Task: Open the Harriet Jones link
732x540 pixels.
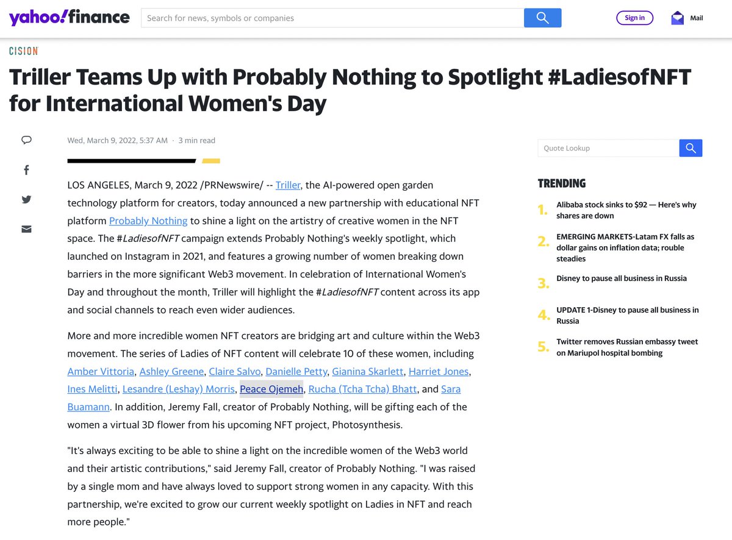Action: [439, 371]
